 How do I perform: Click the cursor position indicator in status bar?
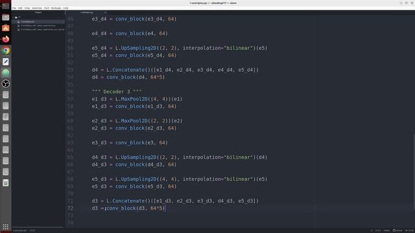[x=32, y=230]
